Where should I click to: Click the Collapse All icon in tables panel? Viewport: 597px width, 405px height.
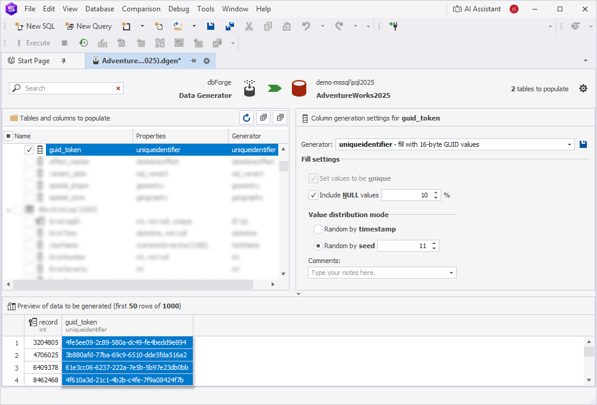coord(280,118)
